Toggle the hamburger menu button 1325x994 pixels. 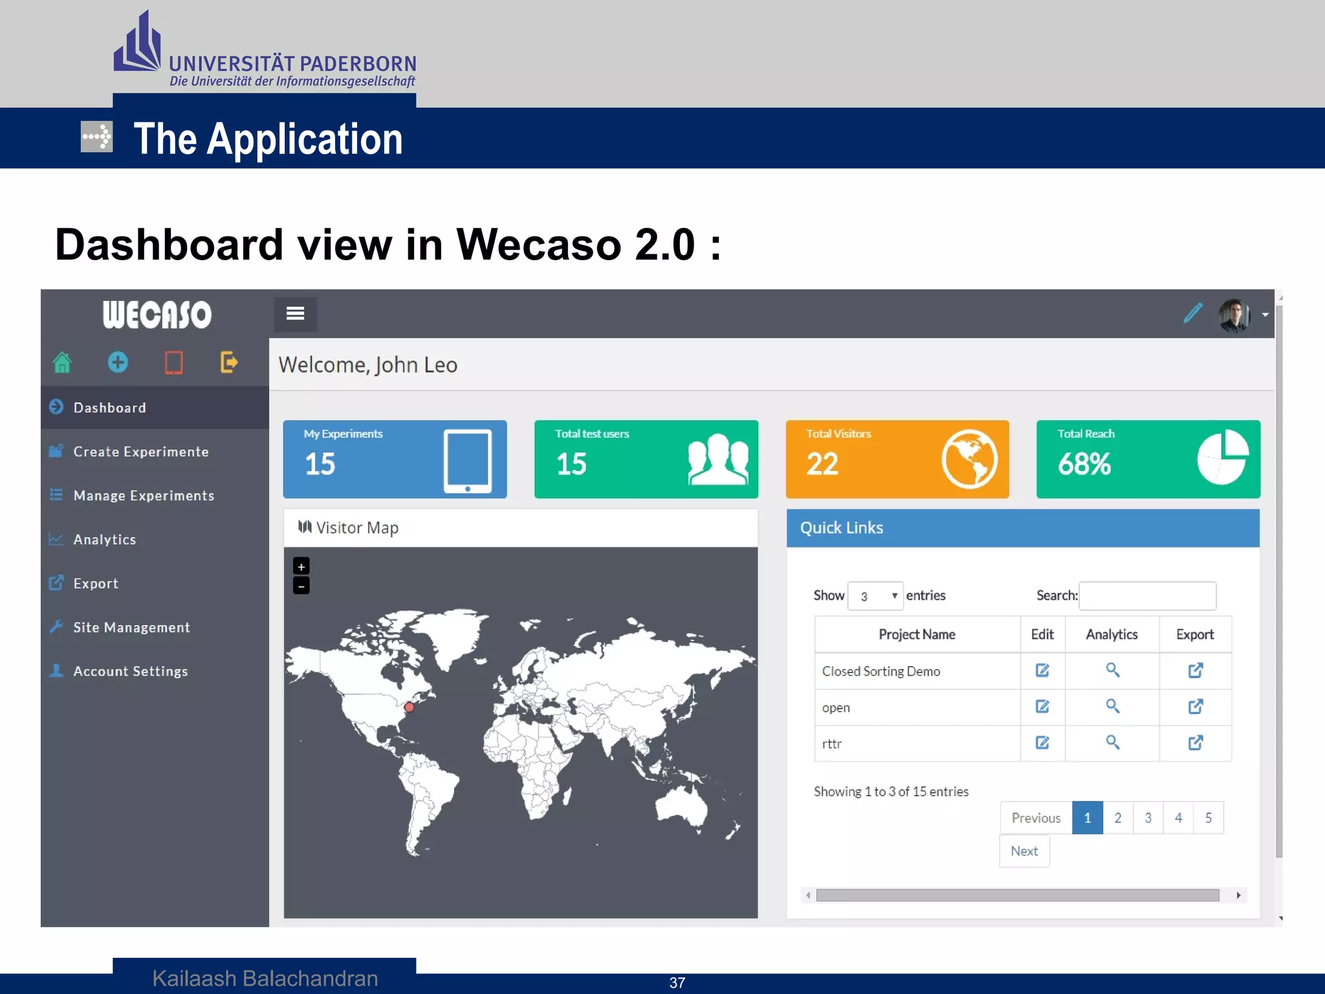click(296, 313)
